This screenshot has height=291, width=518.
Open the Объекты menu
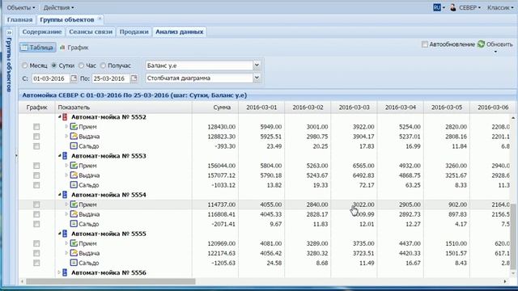coord(20,7)
